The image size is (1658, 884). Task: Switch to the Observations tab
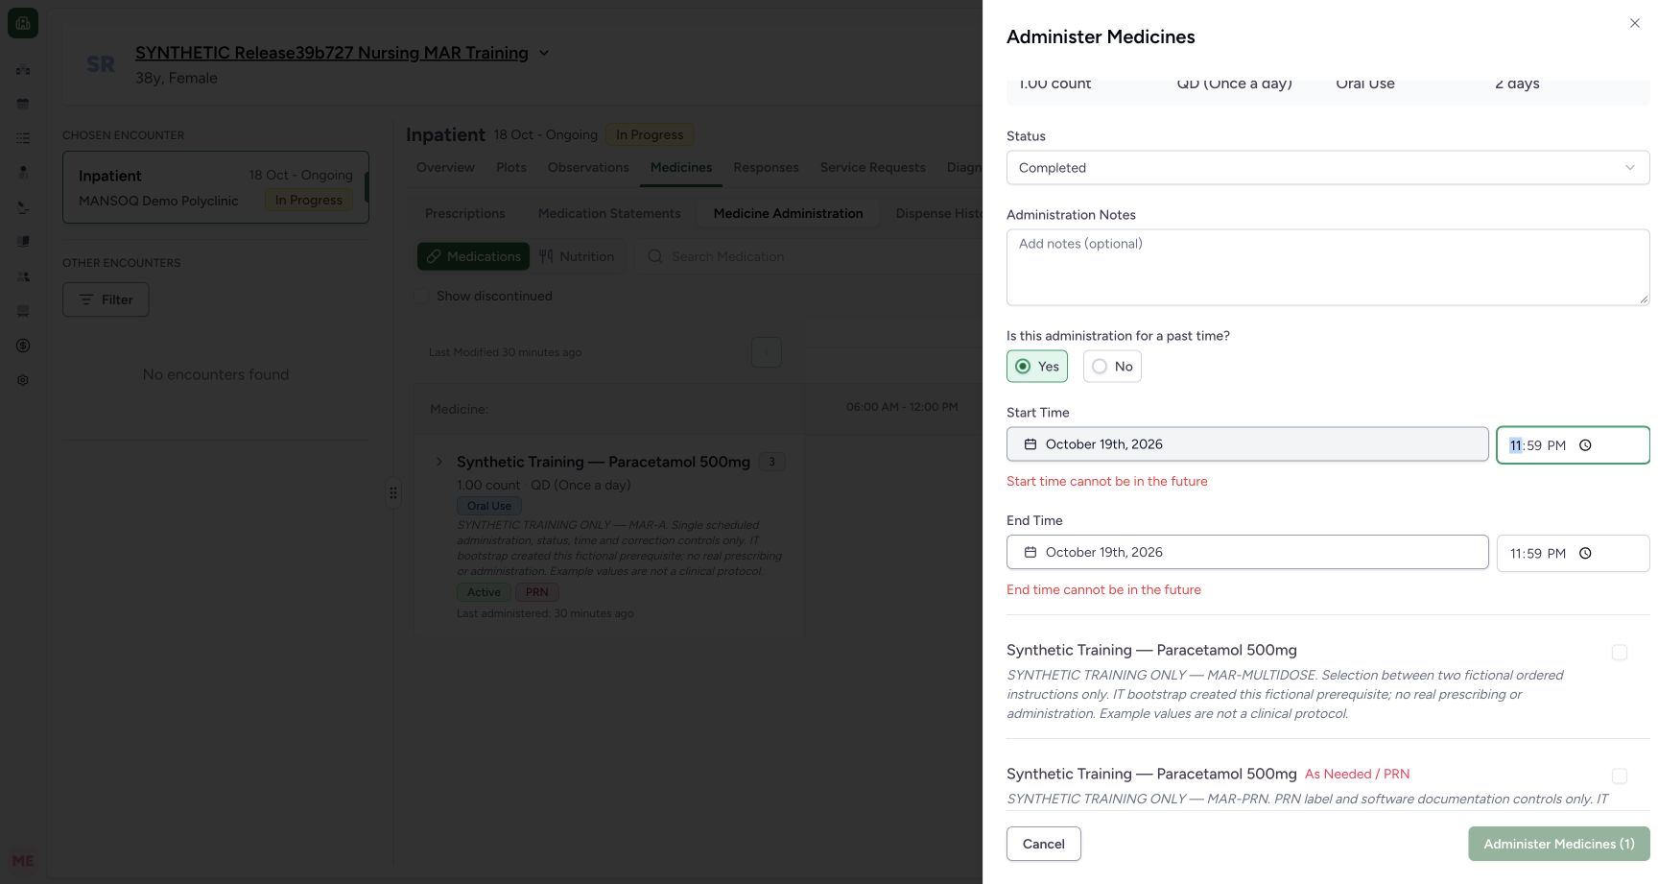tap(588, 167)
